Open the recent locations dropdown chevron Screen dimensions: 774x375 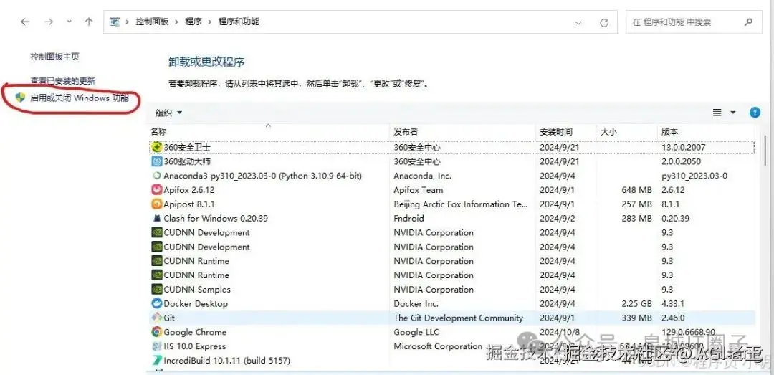point(69,22)
